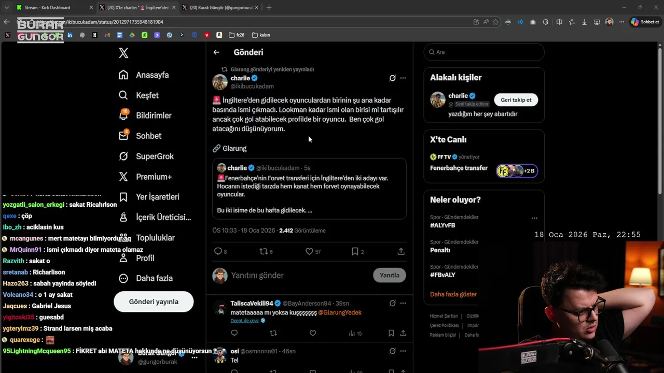Reply to TaliscaVekili94's comment

click(x=234, y=333)
